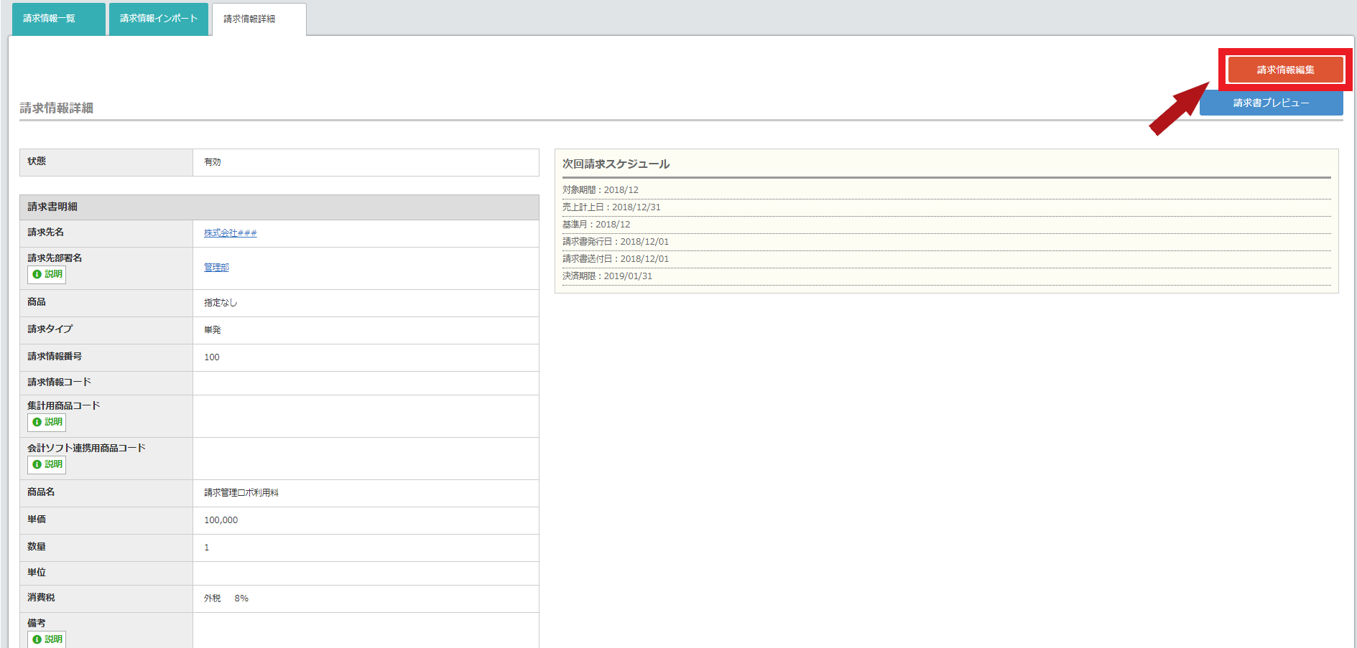Select the 決済期限 2019/01/31 schedule row
Viewport: 1357px width, 648px height.
(x=608, y=276)
